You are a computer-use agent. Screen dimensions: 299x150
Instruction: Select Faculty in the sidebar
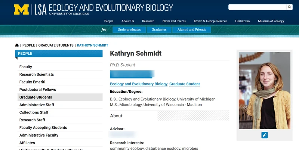(60, 67)
